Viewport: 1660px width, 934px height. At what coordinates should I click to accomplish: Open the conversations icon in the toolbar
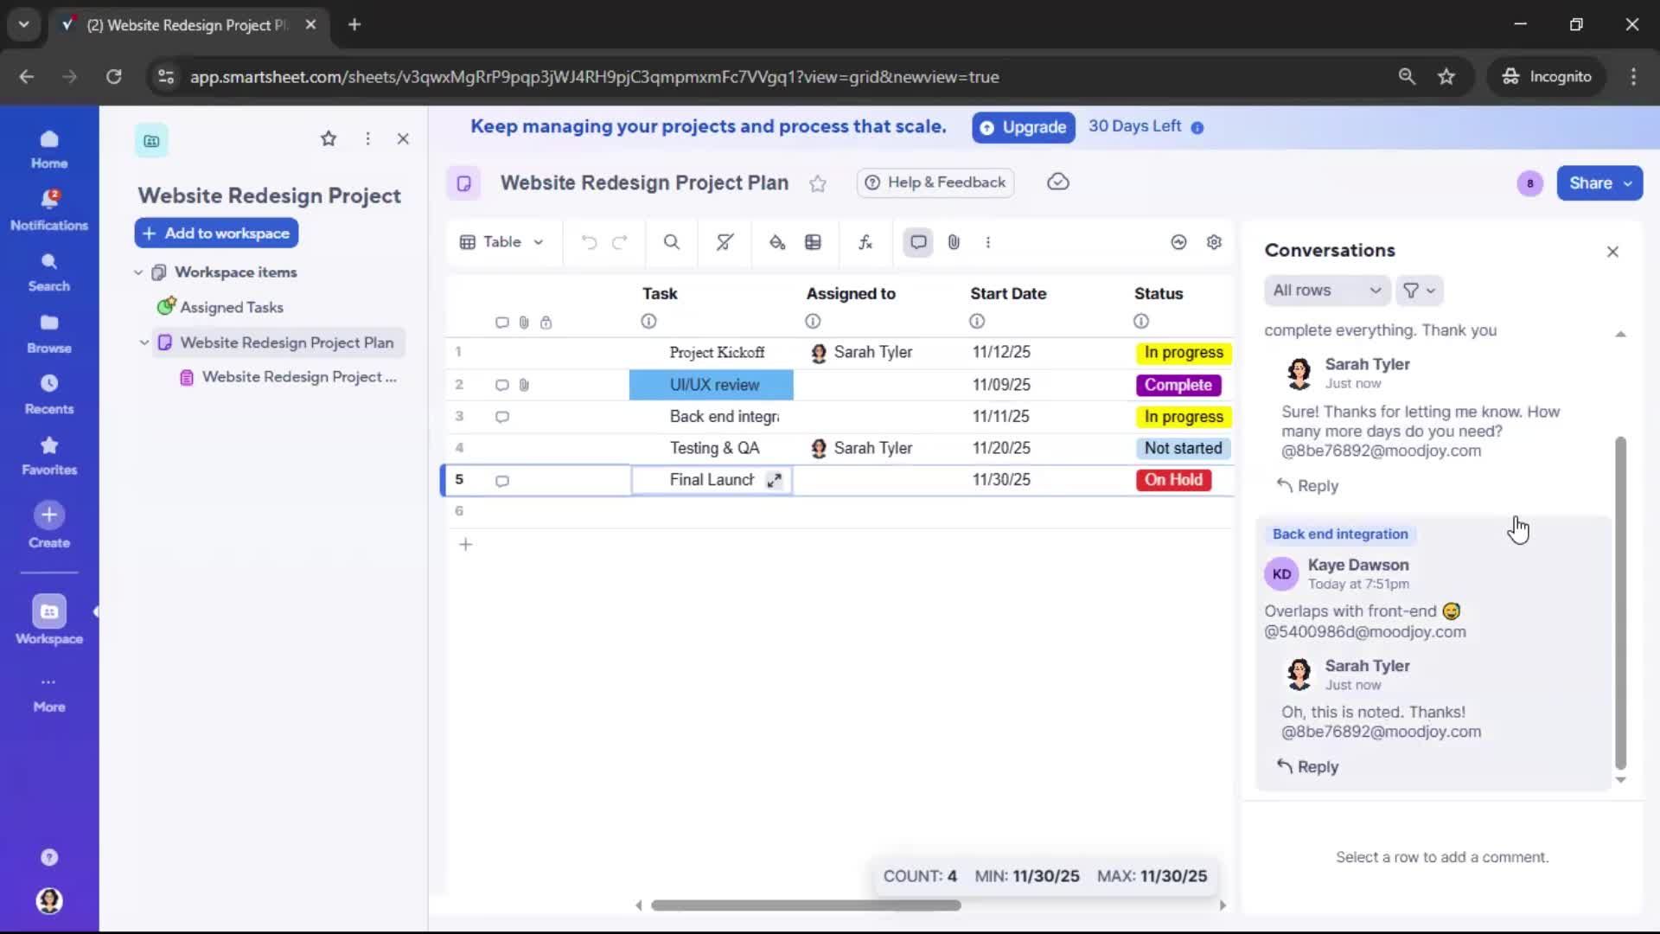[x=917, y=242]
